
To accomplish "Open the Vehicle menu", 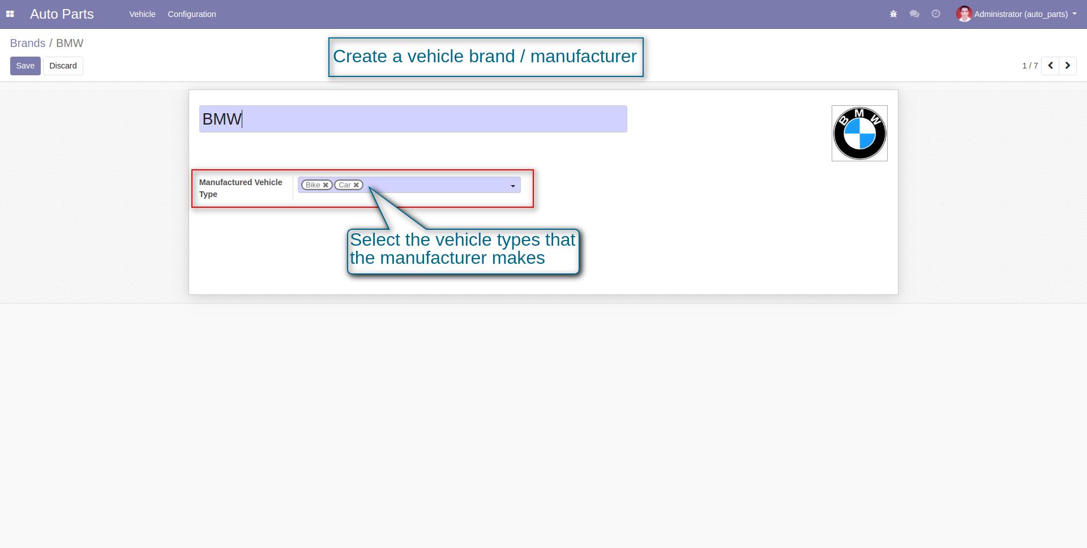I will pos(142,14).
